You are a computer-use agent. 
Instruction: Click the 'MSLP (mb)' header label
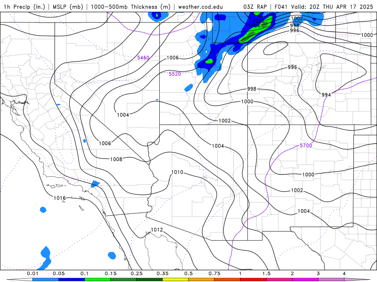(x=67, y=7)
